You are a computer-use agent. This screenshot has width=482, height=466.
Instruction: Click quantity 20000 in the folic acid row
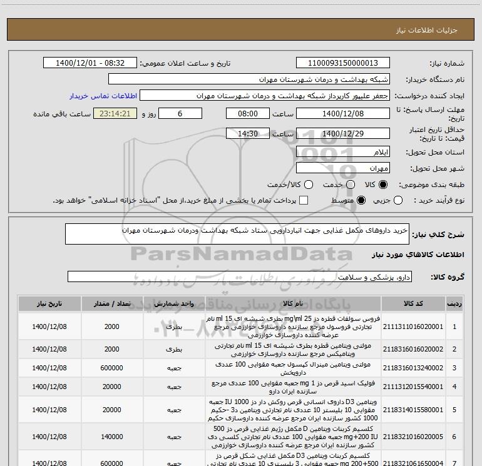click(x=112, y=387)
